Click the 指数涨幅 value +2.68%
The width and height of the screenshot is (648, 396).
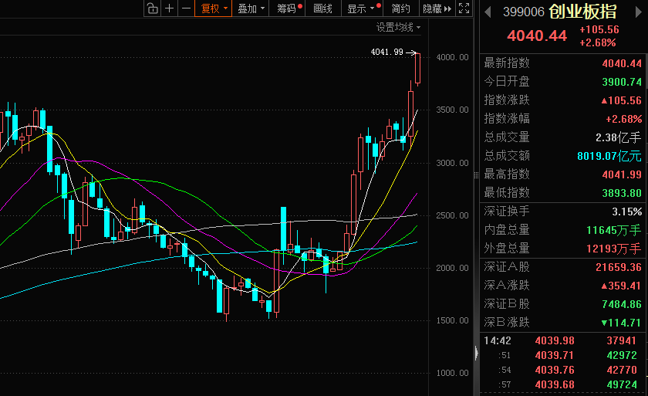[623, 119]
